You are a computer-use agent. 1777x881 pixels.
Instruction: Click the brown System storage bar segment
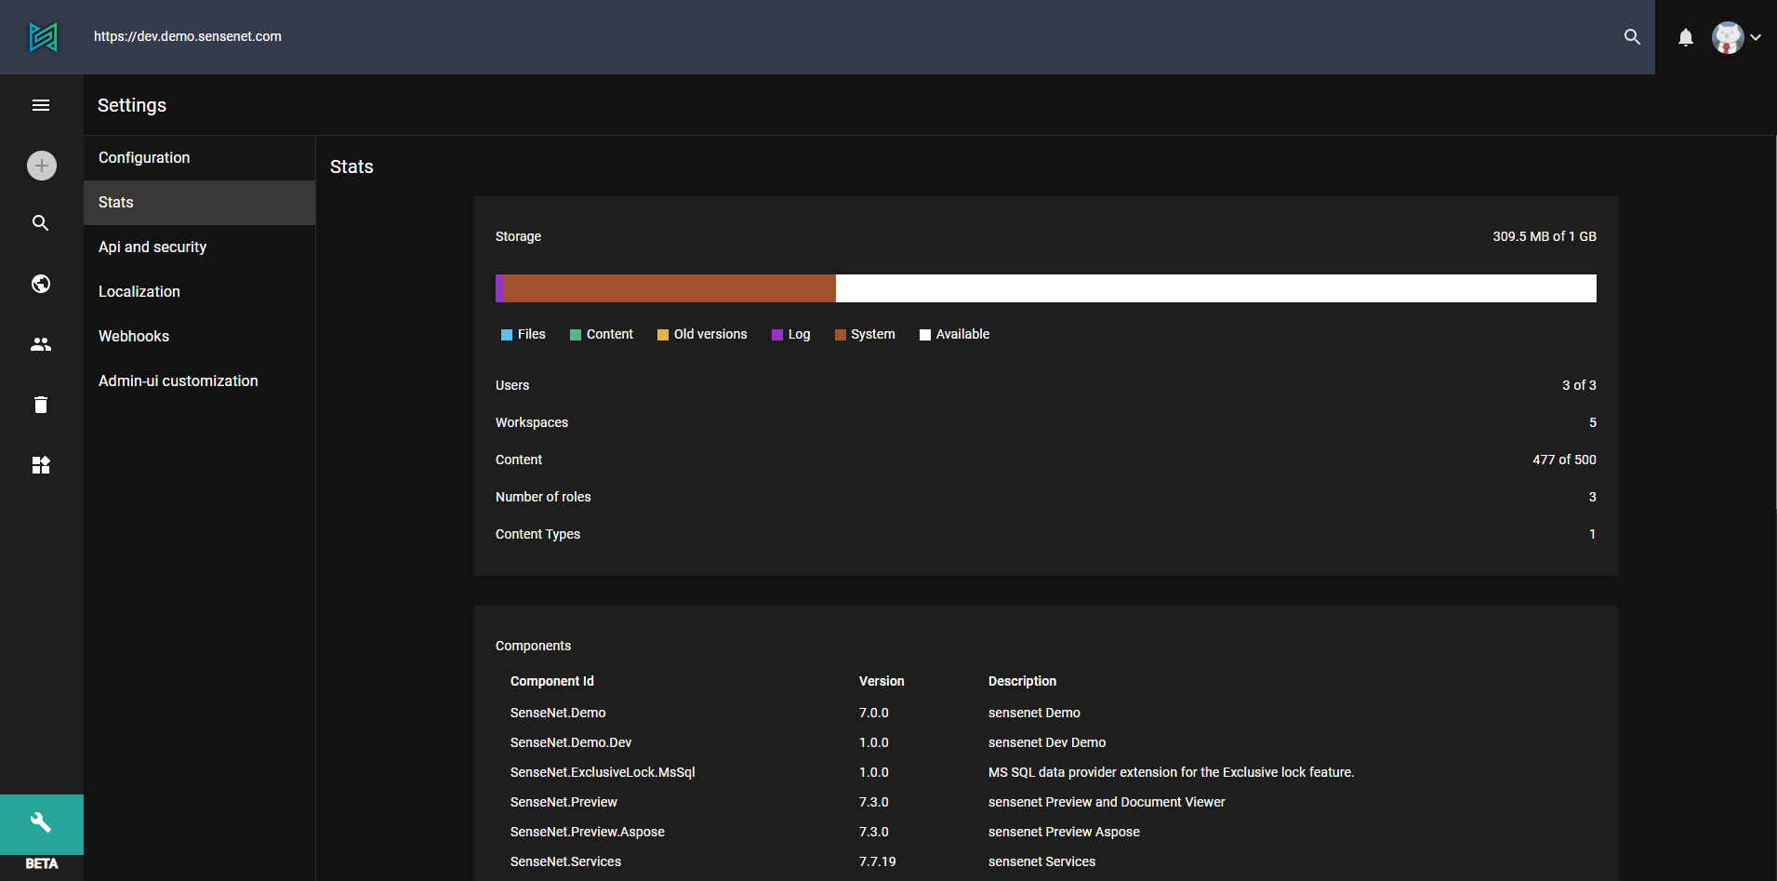670,288
